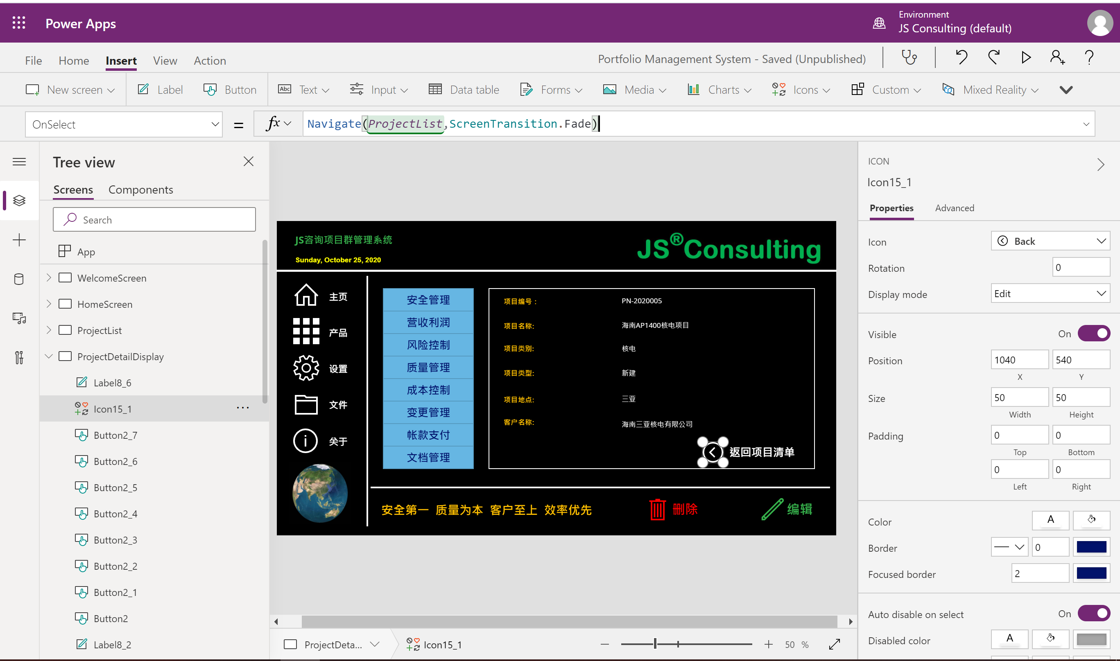This screenshot has height=661, width=1120.
Task: Click the folder file icon on canvas
Action: click(x=306, y=404)
